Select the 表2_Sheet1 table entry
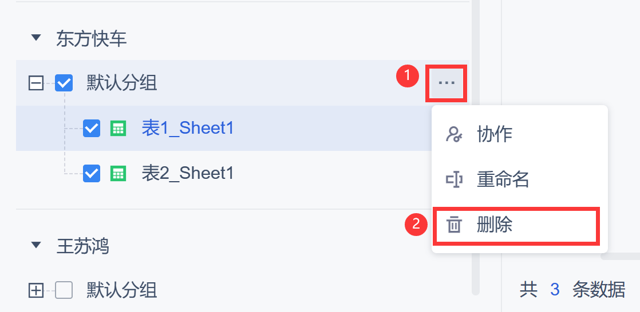Screen dimensions: 640x312 pyautogui.click(x=188, y=173)
